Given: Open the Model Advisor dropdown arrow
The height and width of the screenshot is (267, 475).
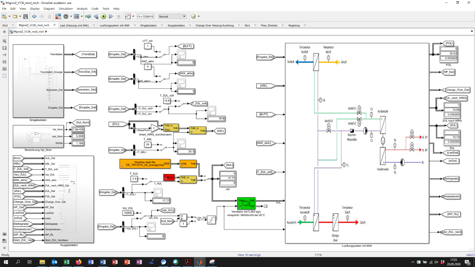Looking at the screenshot, I should (x=199, y=16).
